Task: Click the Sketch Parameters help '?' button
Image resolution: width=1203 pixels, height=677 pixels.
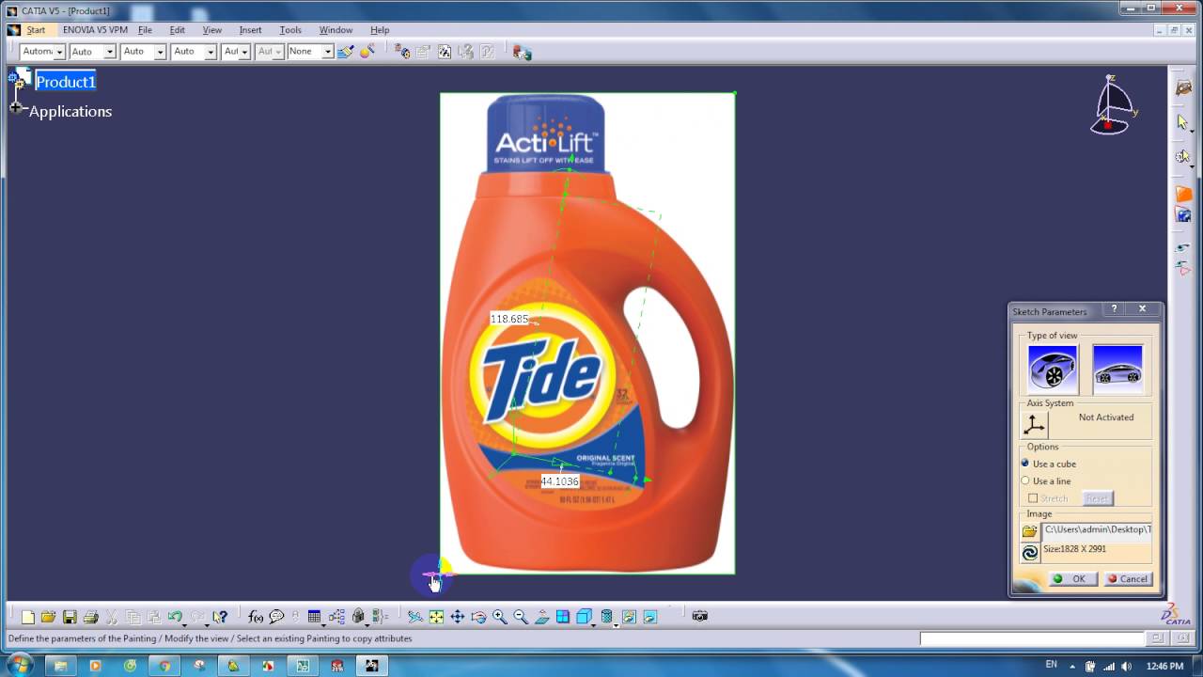Action: [x=1115, y=309]
